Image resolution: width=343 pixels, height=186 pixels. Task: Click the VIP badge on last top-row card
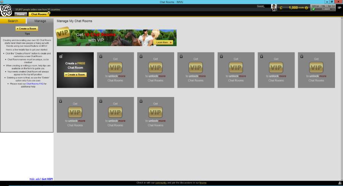tap(316, 67)
